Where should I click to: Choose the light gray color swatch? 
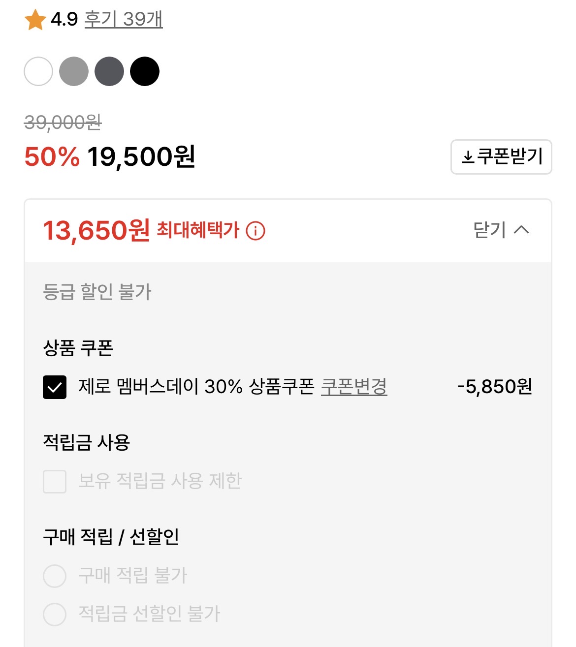(74, 71)
